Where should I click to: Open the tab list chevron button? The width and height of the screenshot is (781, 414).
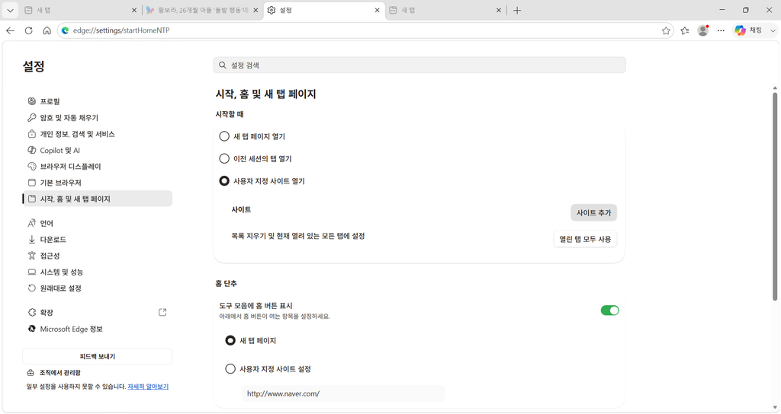click(10, 10)
